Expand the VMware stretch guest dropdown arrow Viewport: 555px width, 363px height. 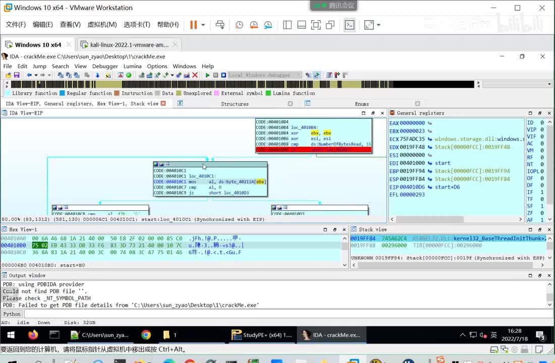pyautogui.click(x=379, y=25)
